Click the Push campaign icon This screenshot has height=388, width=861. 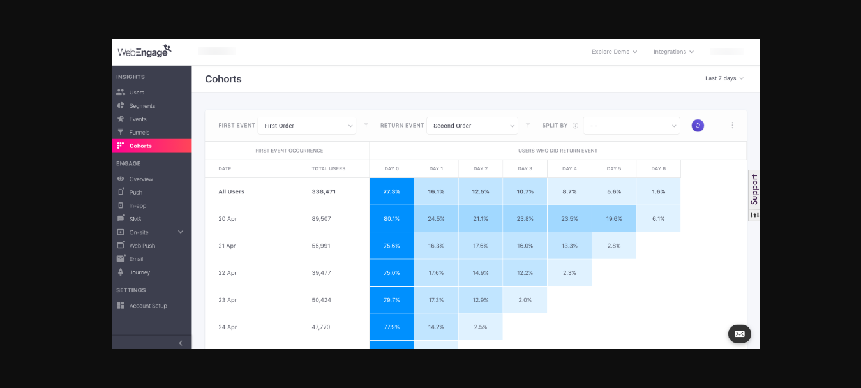click(121, 192)
